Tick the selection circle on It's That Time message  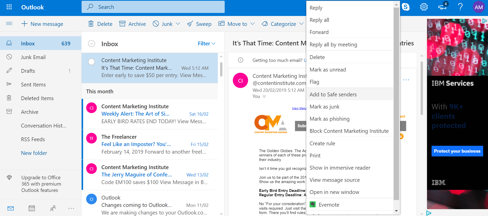[91, 62]
